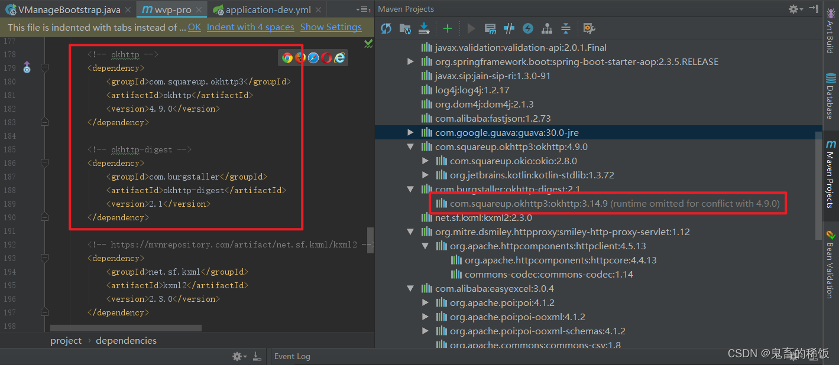Click the Show Settings link
The width and height of the screenshot is (839, 365).
331,27
